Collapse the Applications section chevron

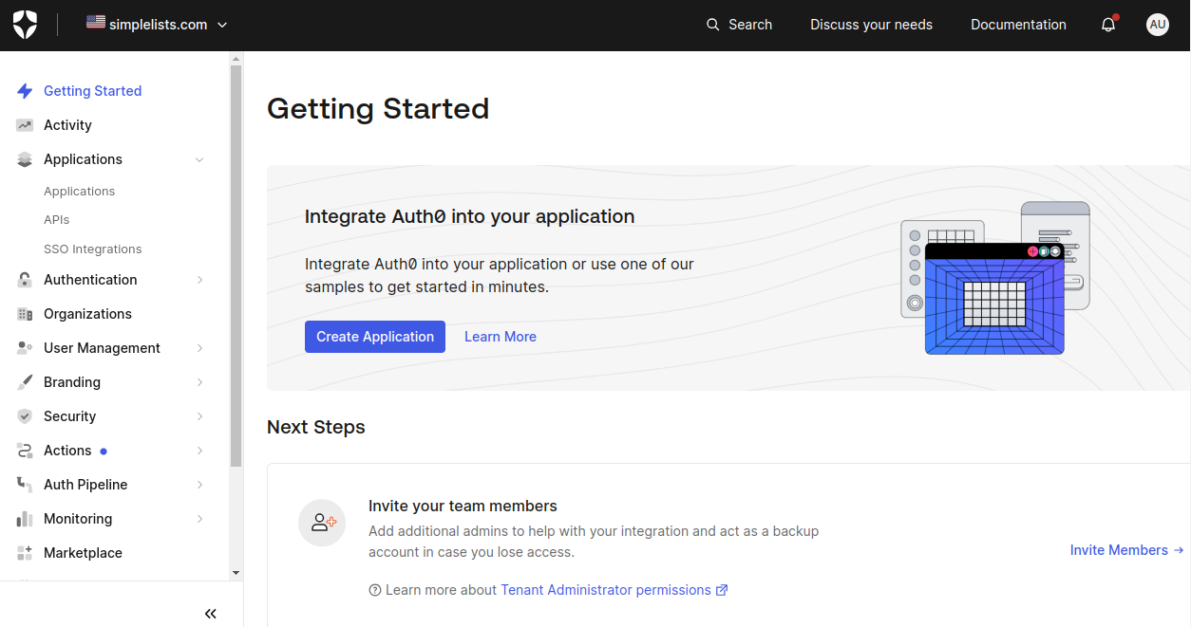point(199,159)
